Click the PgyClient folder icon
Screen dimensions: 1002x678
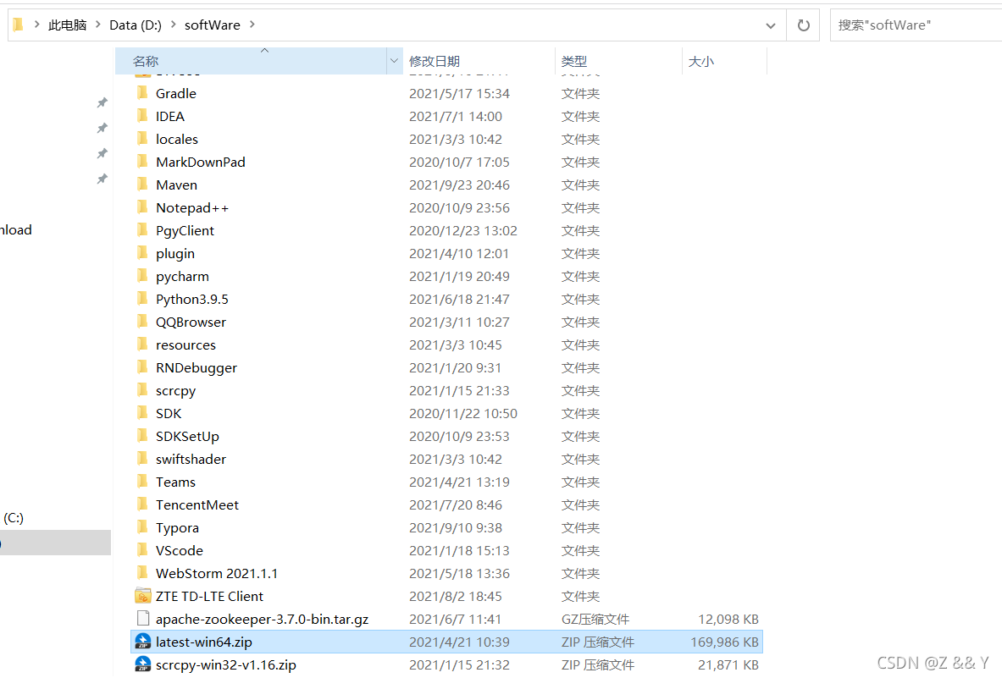(142, 230)
